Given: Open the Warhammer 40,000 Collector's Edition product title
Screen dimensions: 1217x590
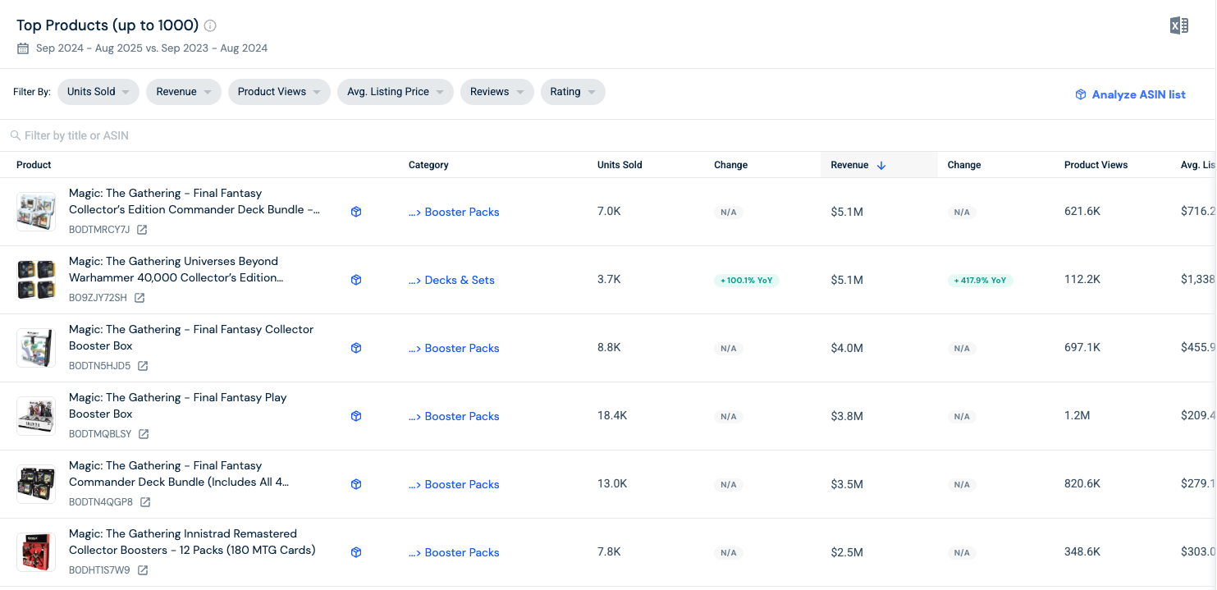Looking at the screenshot, I should 176,269.
